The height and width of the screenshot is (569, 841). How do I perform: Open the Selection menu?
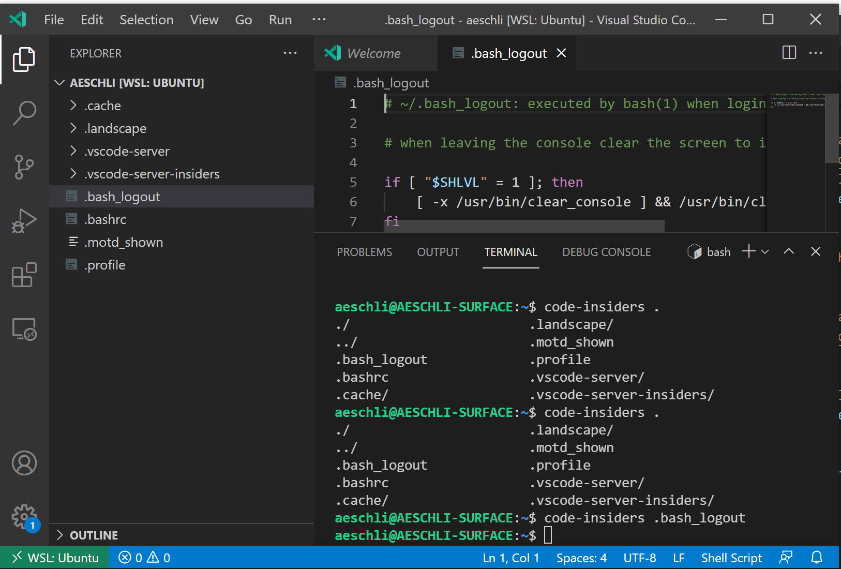[x=146, y=20]
